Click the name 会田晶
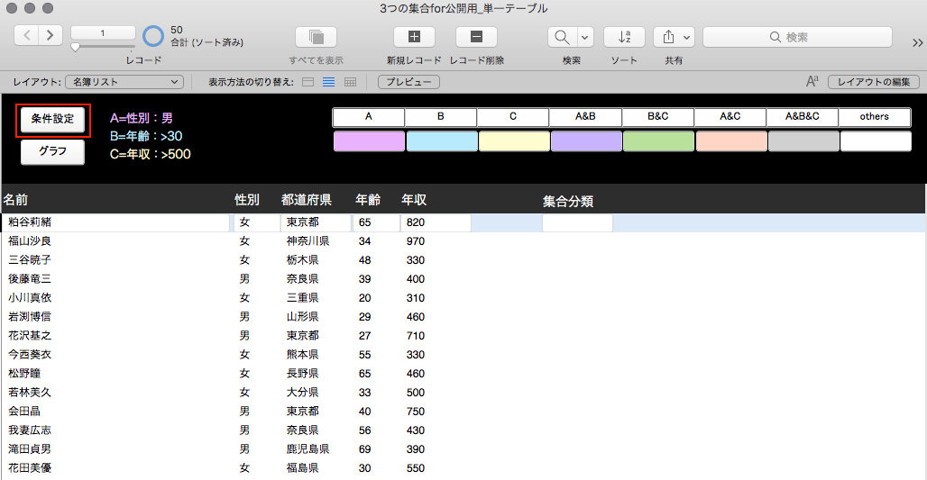The image size is (927, 480). (x=24, y=412)
